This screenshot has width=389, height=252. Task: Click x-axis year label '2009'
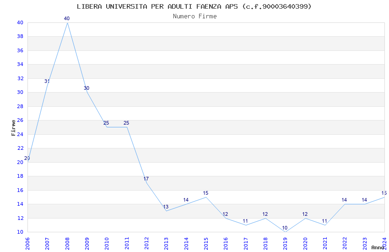87,243
